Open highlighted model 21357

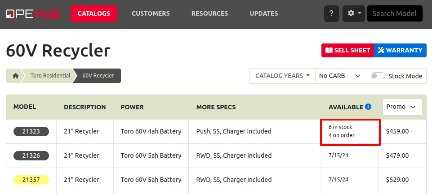click(x=31, y=180)
